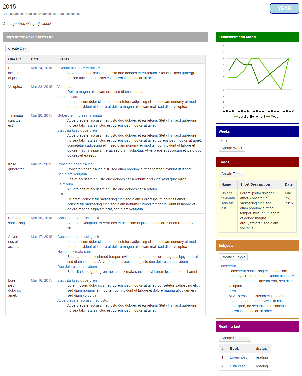The width and height of the screenshot is (302, 376).
Task: Click the Create Day button
Action: click(17, 48)
